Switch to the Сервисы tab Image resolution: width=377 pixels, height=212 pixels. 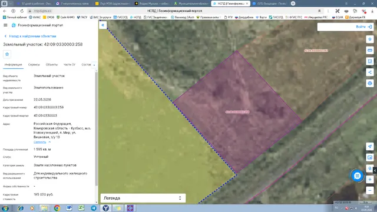(x=34, y=65)
